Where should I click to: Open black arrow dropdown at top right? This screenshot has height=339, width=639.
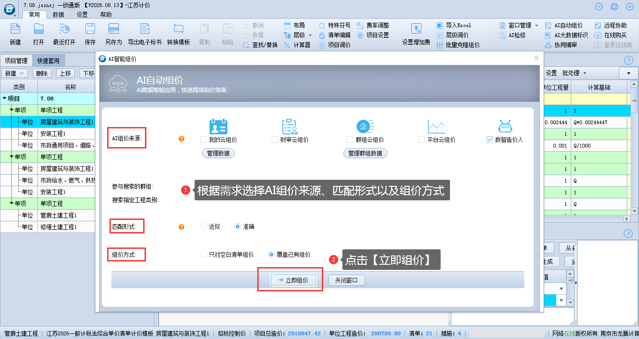[628, 73]
